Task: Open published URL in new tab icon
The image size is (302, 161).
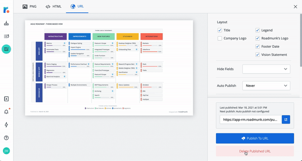Action: [286, 120]
